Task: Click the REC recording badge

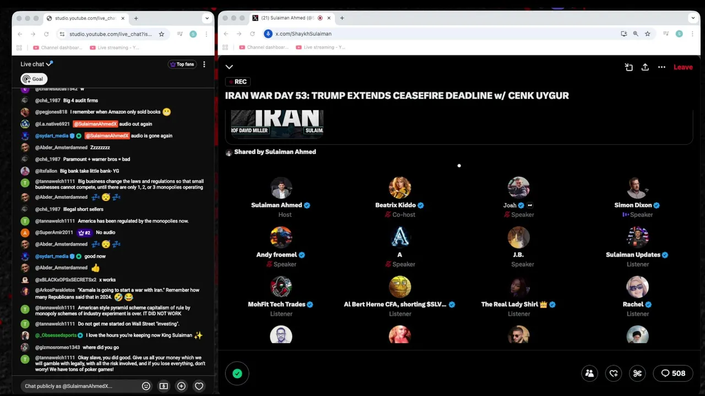Action: point(238,81)
